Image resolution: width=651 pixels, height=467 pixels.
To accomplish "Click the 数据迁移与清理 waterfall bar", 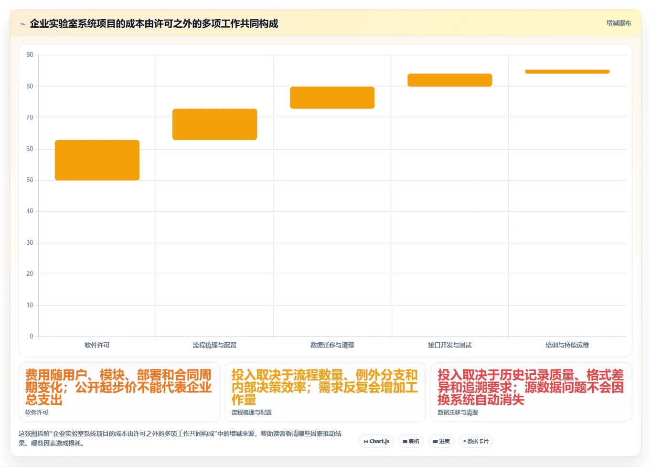I will [332, 98].
